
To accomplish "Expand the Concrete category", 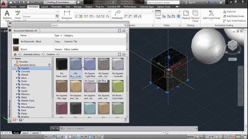I will [x=17, y=71].
